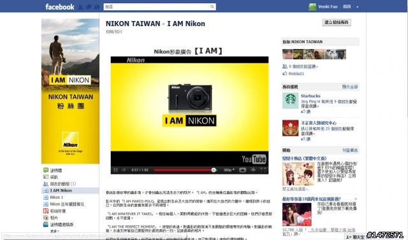Click the YouTube logo in player
Viewport: 408px width, 240px height.
(254, 159)
